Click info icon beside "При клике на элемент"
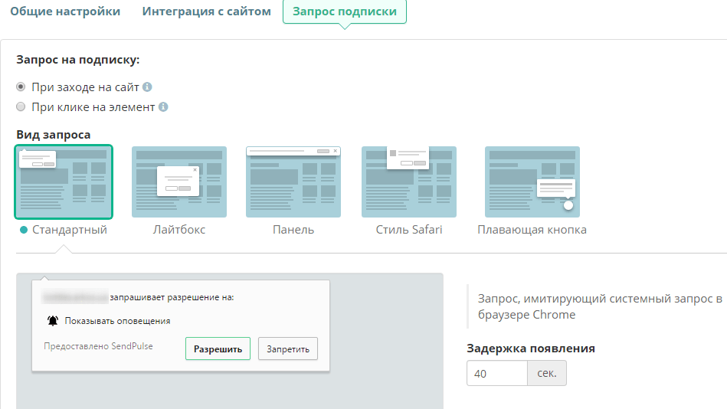 [163, 107]
